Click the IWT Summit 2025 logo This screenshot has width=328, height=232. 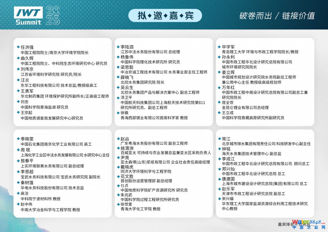37,15
